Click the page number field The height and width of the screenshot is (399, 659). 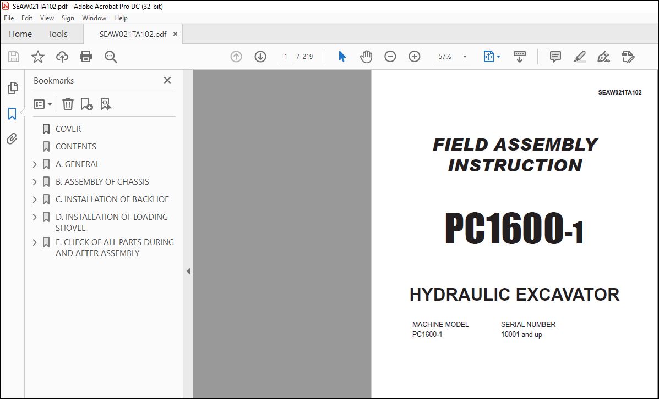click(x=286, y=57)
